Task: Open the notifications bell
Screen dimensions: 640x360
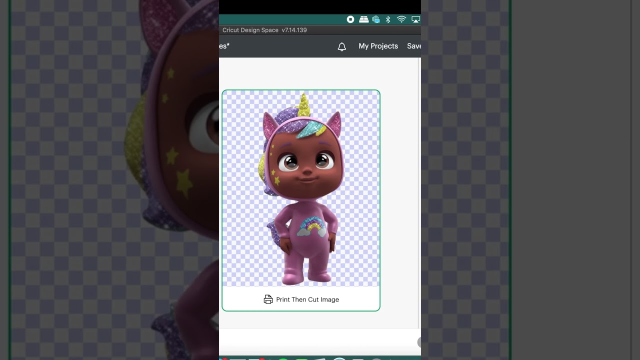Action: coord(342,46)
